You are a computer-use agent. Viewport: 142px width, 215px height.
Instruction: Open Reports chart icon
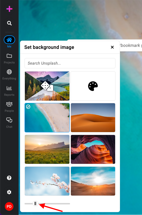9,91
